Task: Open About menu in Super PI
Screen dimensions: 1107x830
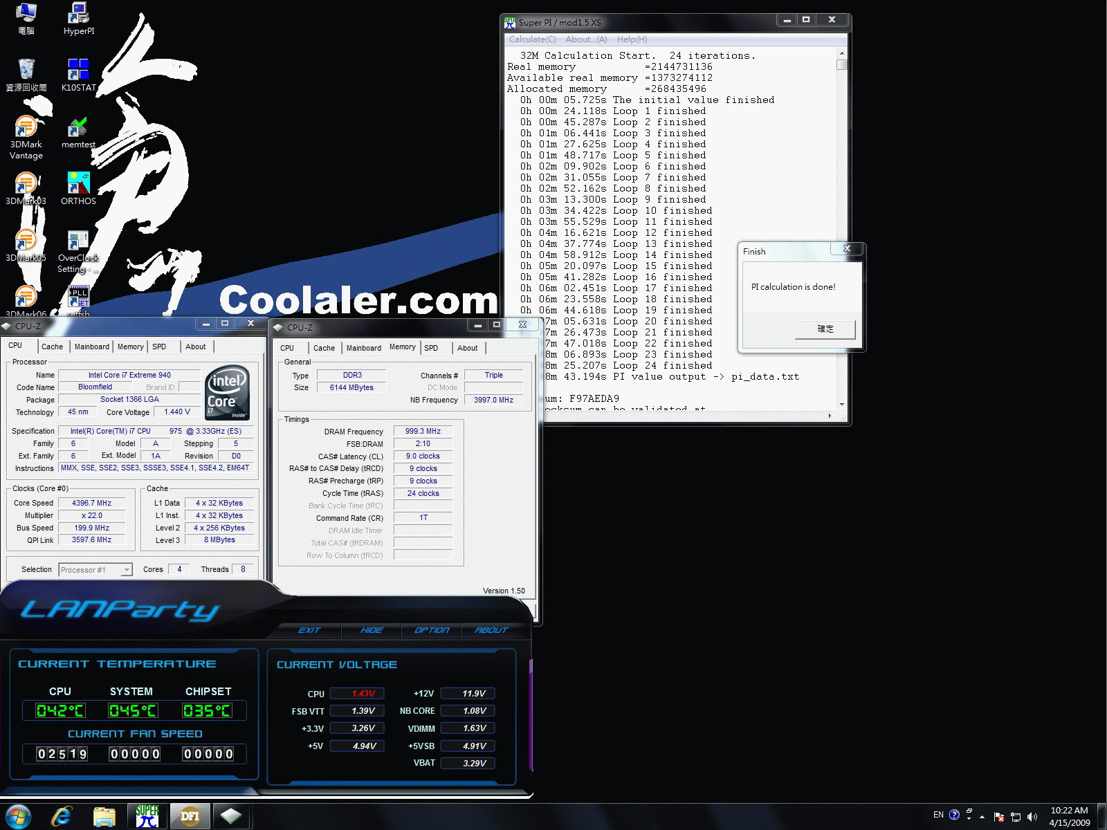Action: (x=586, y=39)
